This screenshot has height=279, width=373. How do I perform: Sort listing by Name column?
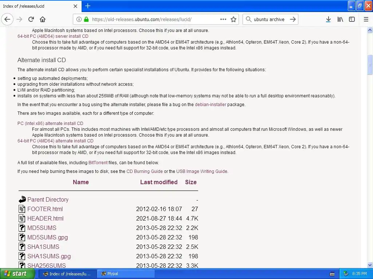tap(81, 182)
